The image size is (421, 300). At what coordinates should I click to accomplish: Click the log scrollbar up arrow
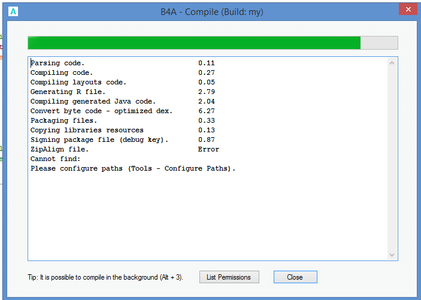[x=392, y=63]
